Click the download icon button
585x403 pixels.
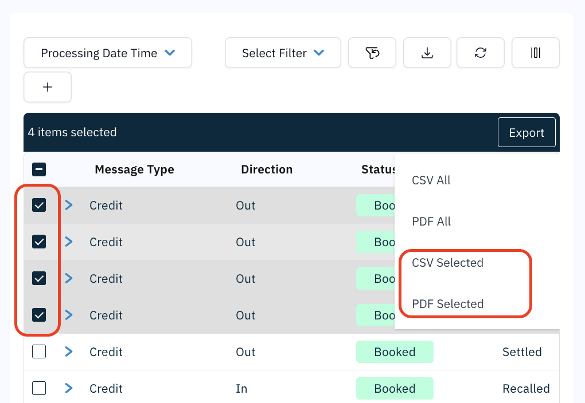click(x=427, y=53)
